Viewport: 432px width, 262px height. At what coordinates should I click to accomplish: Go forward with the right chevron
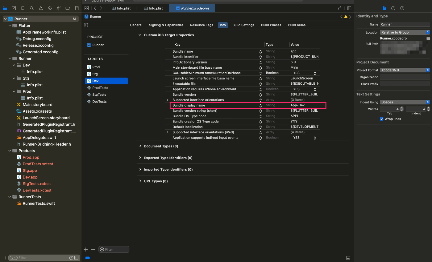101,8
